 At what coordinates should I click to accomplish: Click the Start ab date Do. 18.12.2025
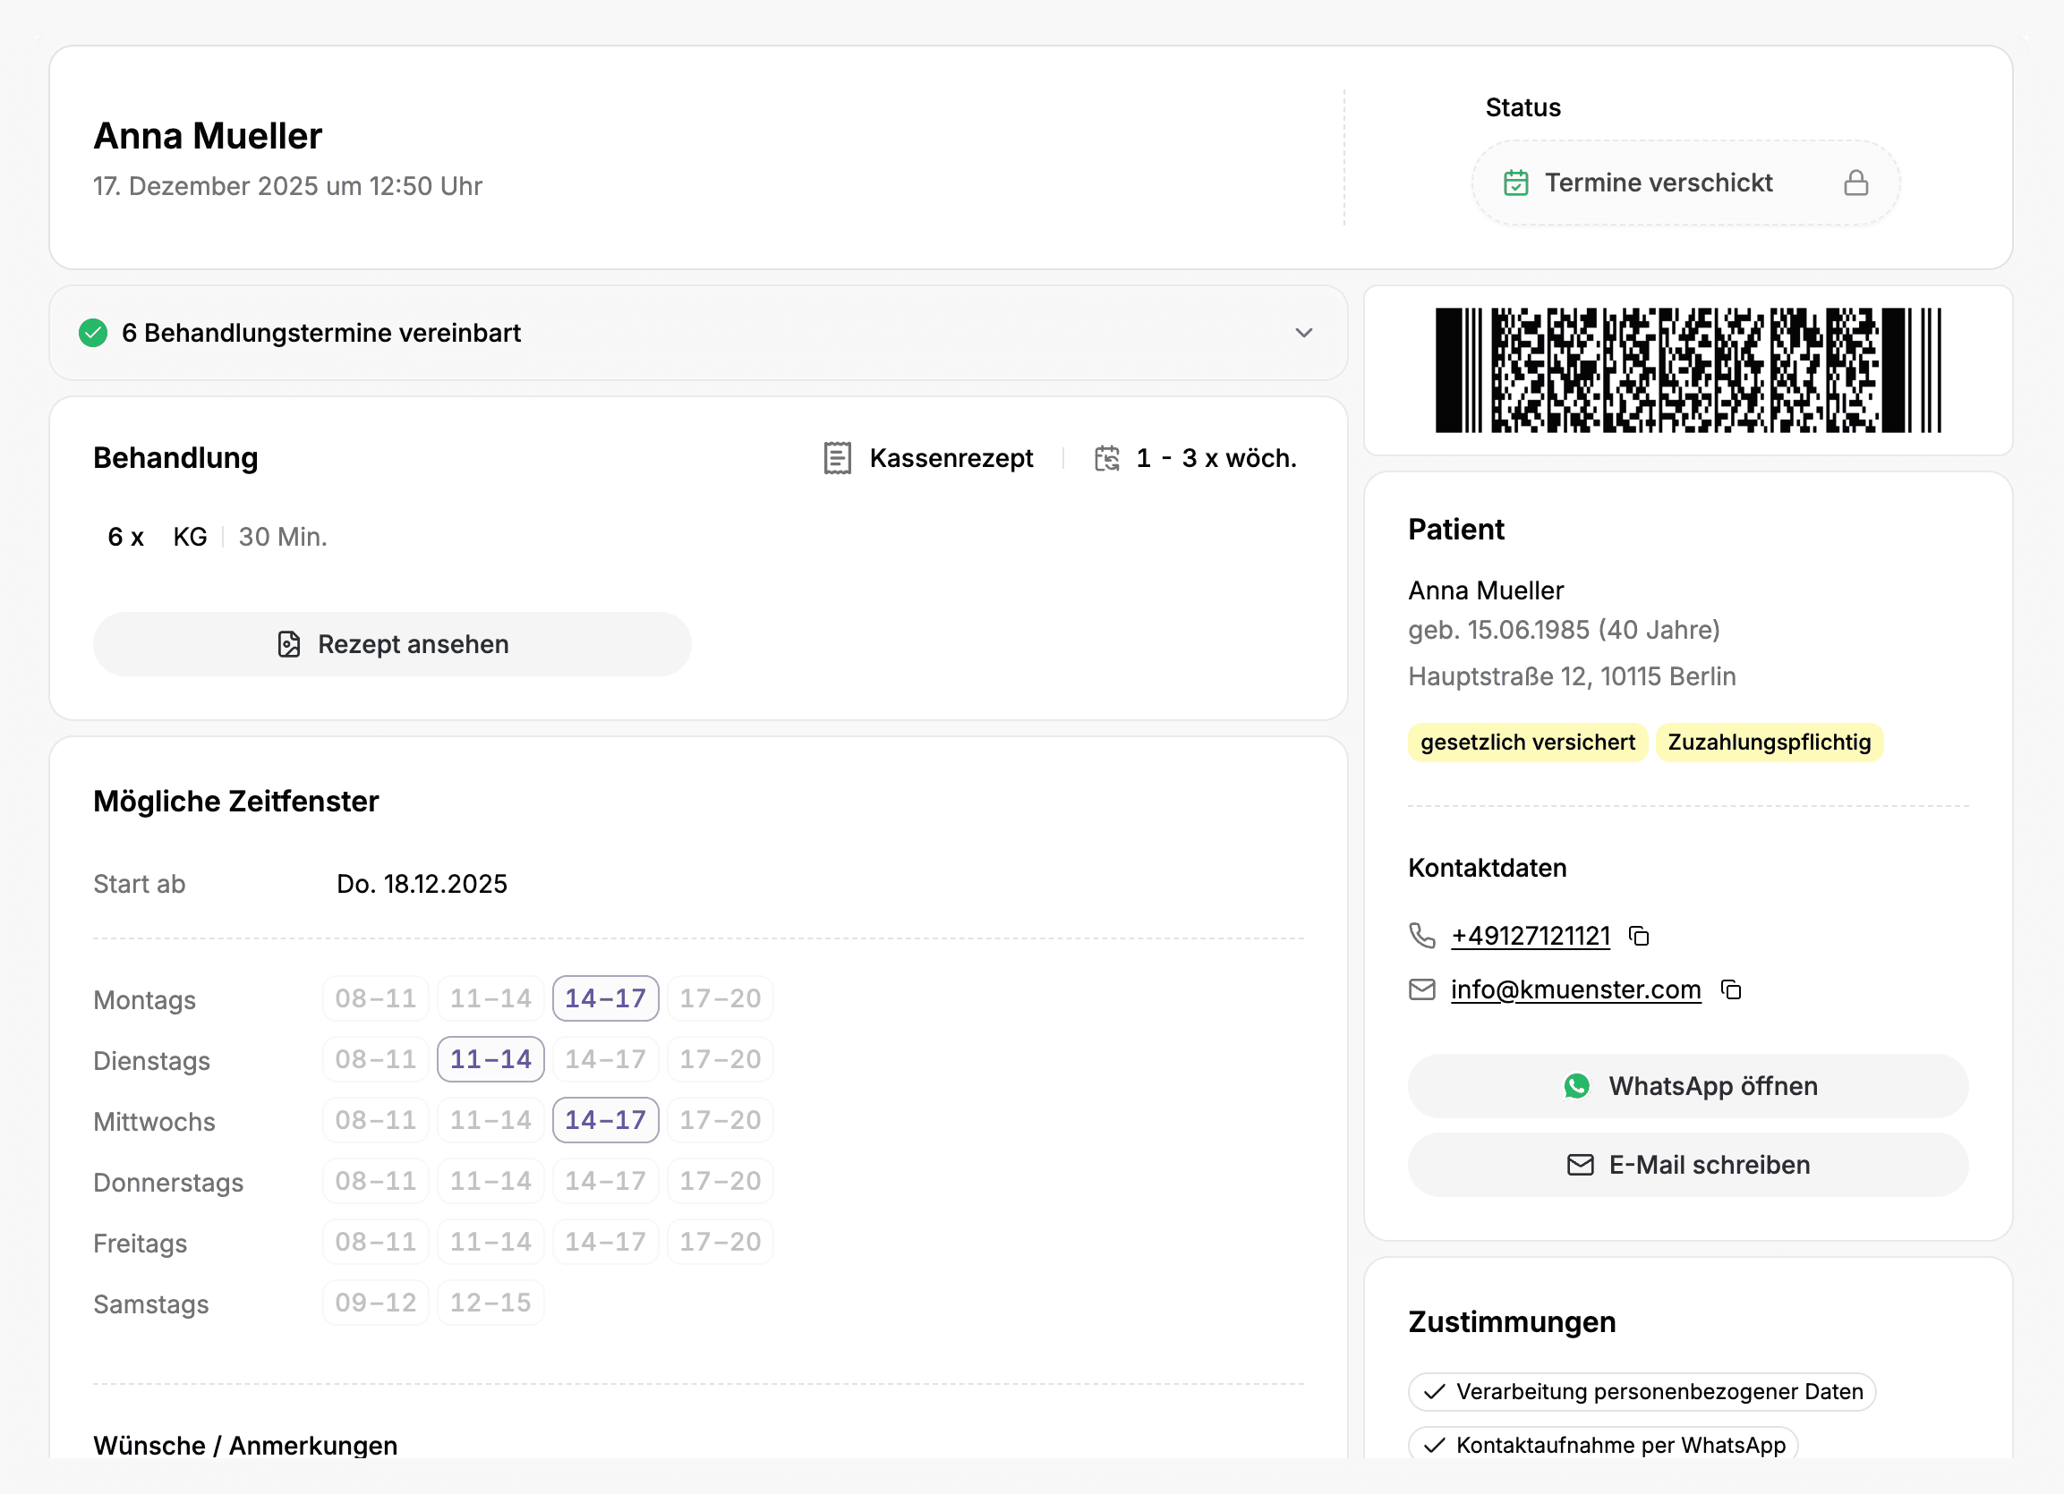click(x=422, y=884)
